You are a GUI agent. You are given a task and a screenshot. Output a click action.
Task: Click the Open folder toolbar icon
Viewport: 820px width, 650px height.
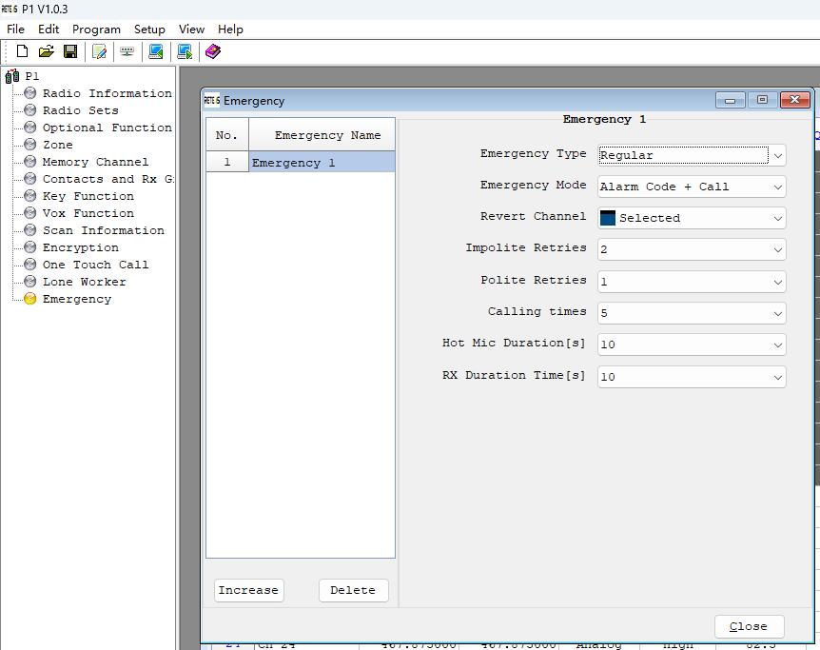click(x=46, y=51)
